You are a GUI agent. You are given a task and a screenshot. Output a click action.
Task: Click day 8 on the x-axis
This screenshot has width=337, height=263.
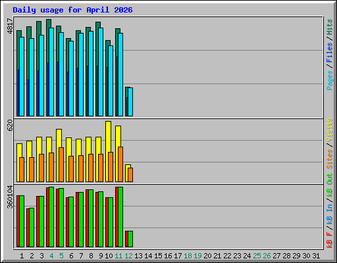click(91, 256)
